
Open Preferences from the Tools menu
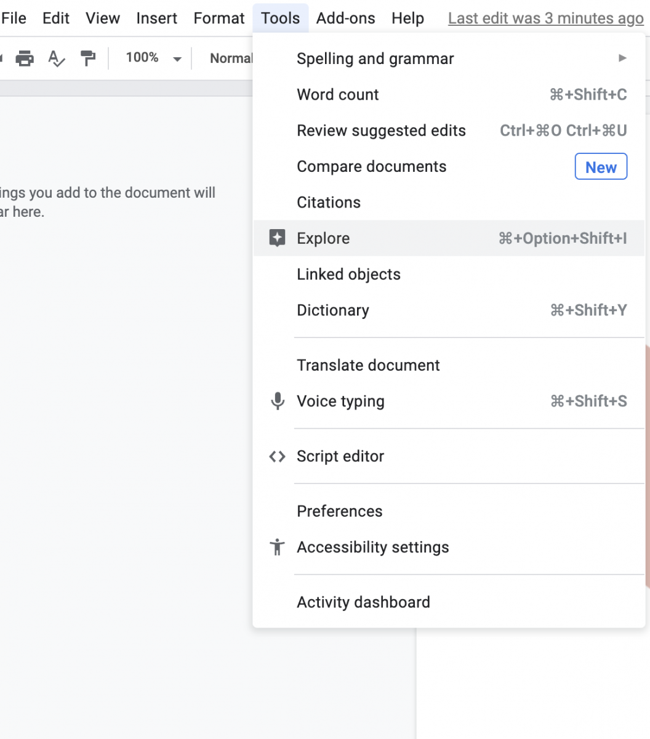point(449,511)
